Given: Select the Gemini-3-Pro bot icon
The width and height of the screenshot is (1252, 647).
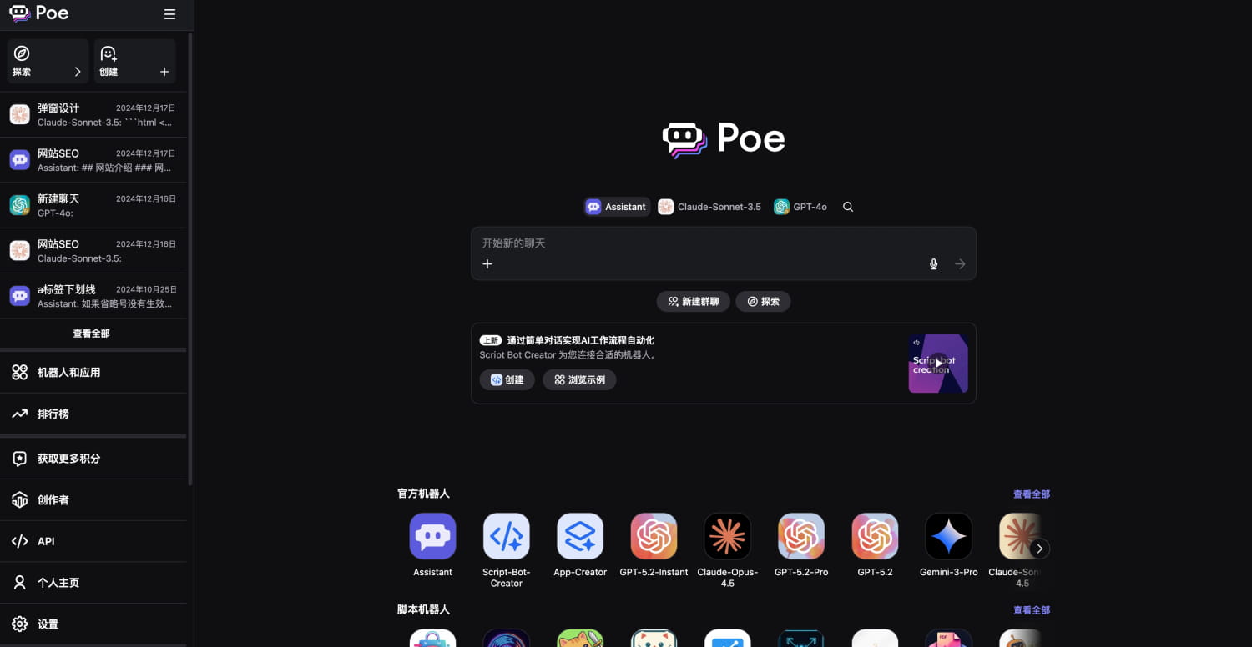Looking at the screenshot, I should (948, 536).
